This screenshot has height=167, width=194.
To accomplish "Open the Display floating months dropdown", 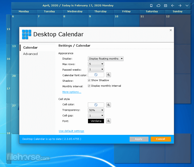I will click(x=106, y=59).
